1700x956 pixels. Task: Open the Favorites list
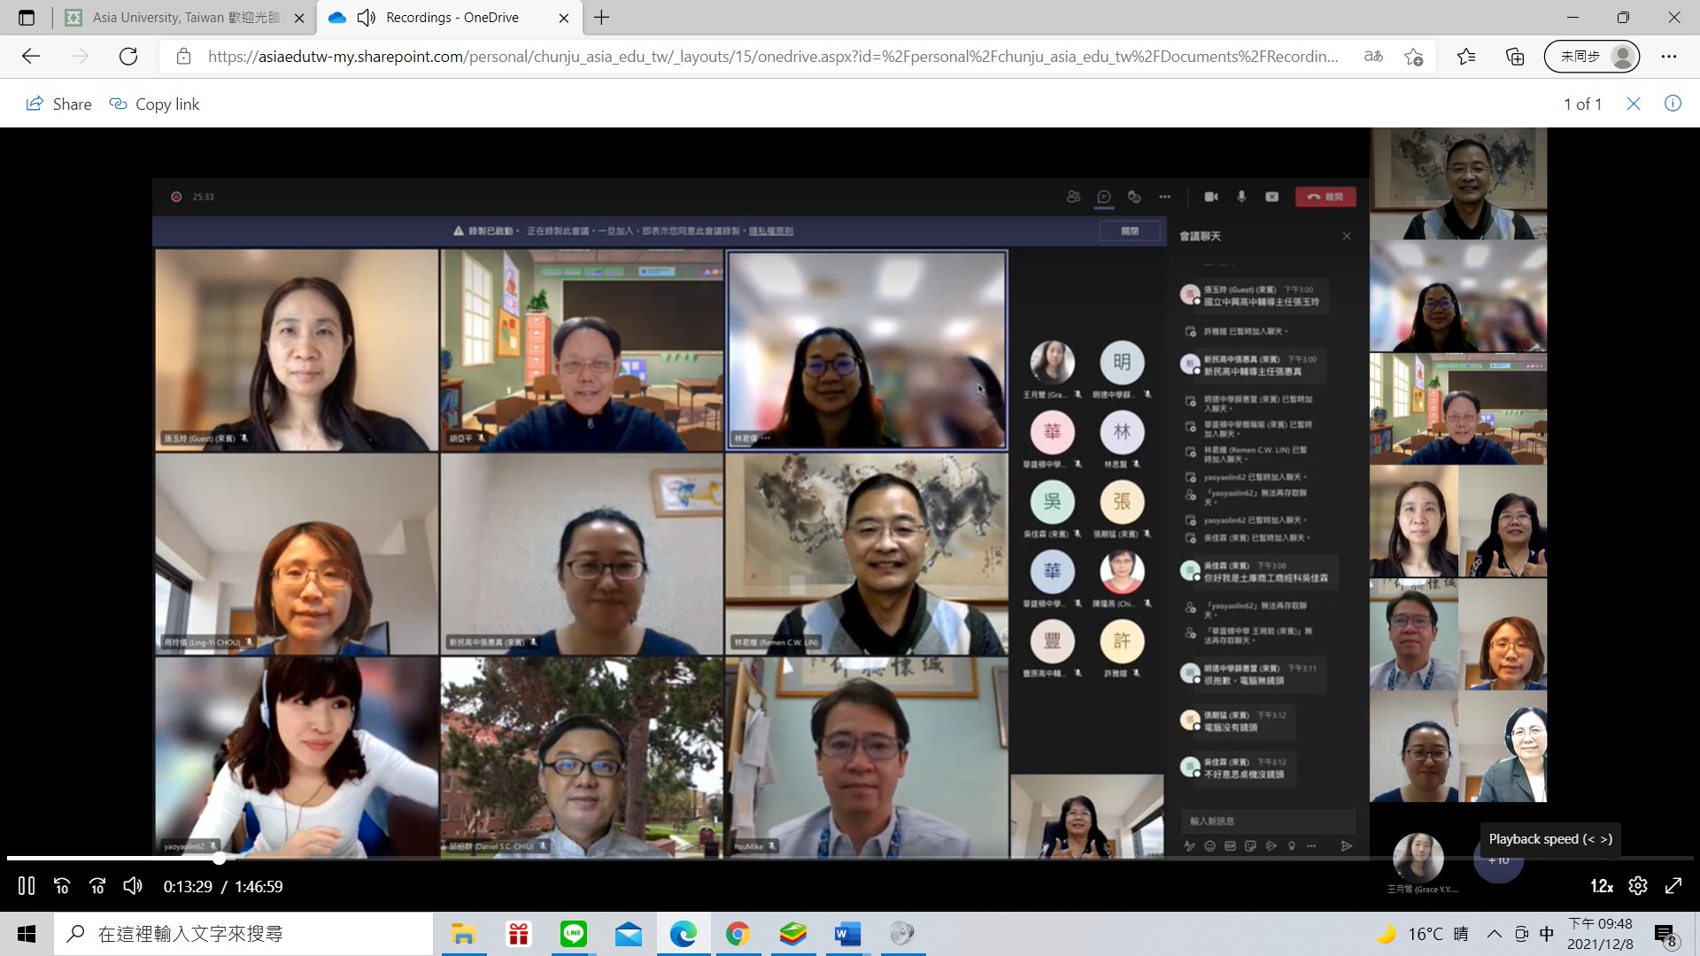(1466, 57)
